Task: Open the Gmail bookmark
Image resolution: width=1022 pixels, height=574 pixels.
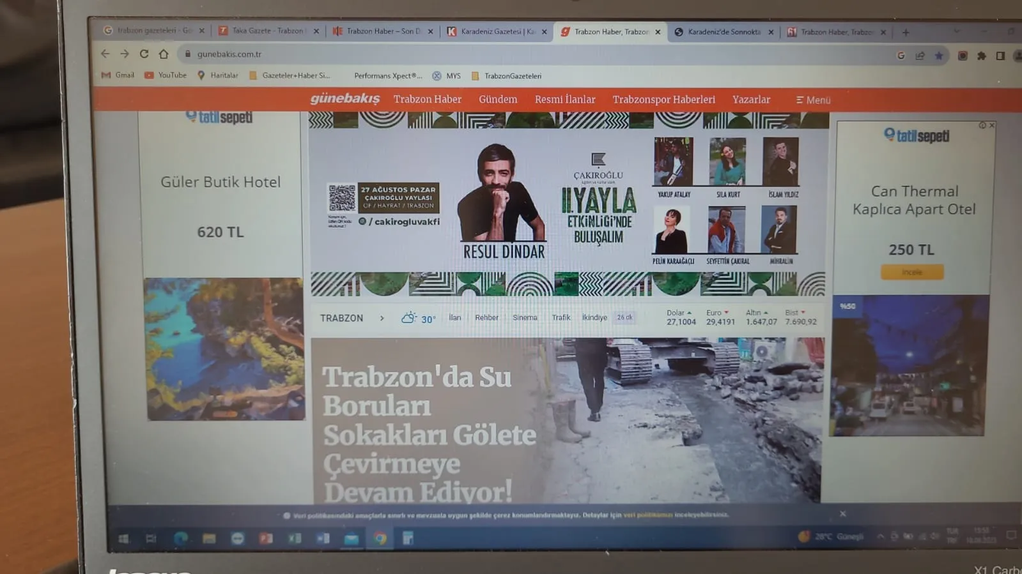Action: coord(118,75)
